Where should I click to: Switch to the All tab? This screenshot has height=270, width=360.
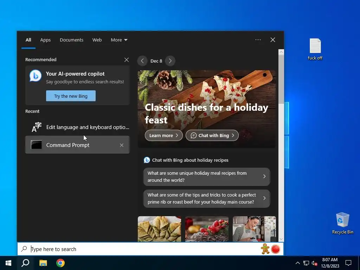pyautogui.click(x=28, y=40)
